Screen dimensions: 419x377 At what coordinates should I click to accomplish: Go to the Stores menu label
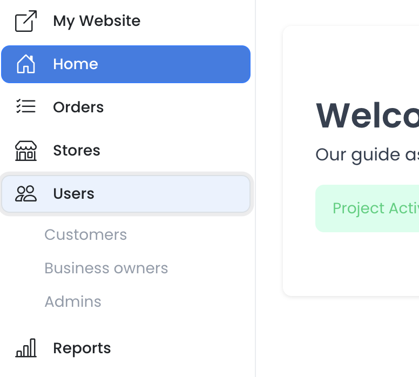(77, 150)
